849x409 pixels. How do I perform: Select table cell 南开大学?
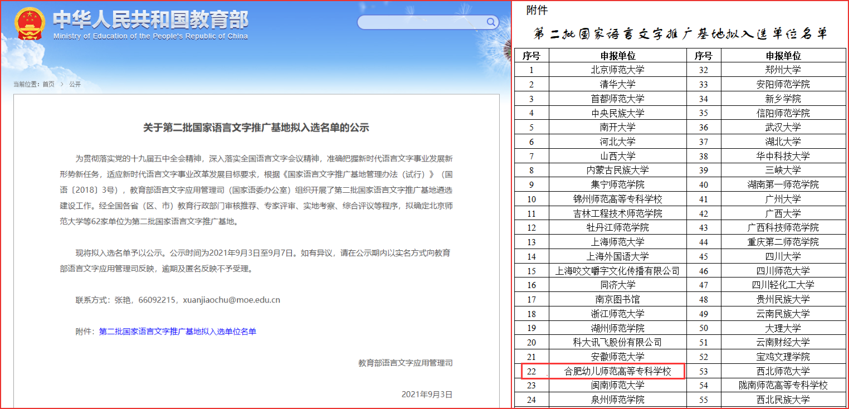tap(618, 127)
